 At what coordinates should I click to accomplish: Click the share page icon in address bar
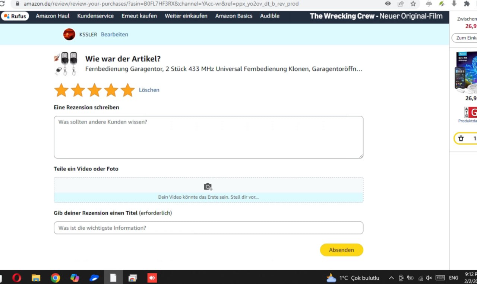(401, 4)
